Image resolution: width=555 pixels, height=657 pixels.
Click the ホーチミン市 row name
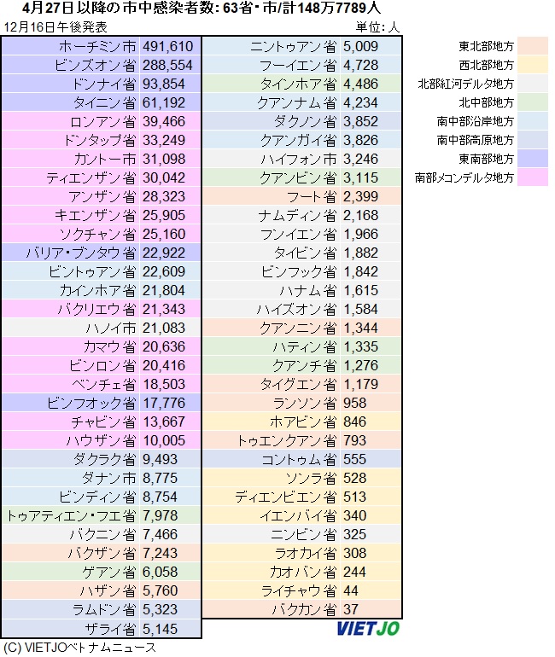96,47
